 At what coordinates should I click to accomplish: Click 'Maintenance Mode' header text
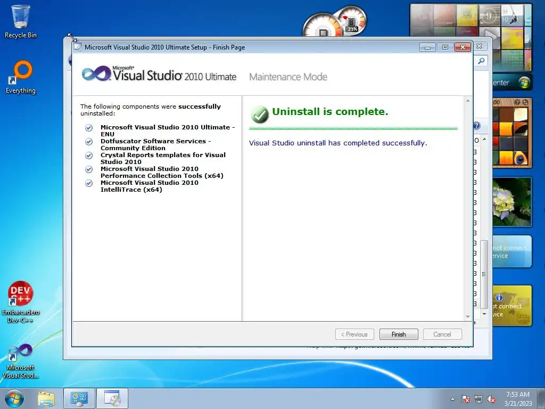tap(288, 77)
